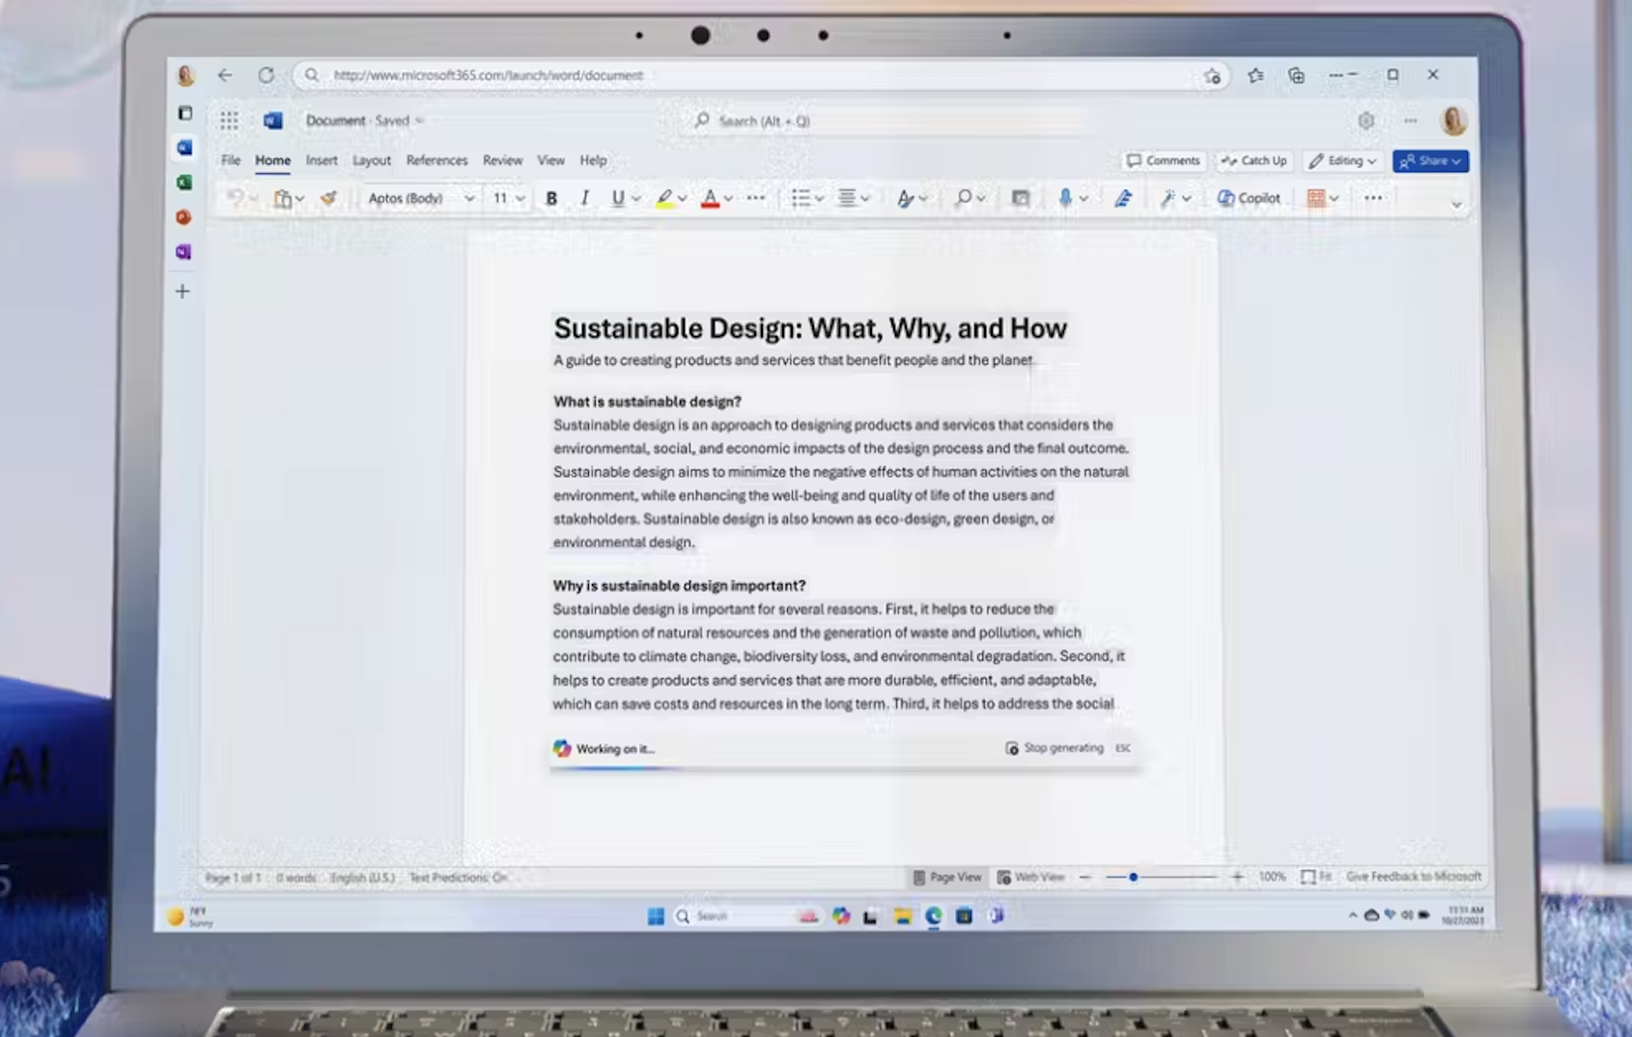Click the Catch Up button

[1253, 161]
